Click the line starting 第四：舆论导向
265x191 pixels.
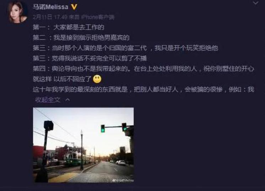pyautogui.click(x=143, y=69)
